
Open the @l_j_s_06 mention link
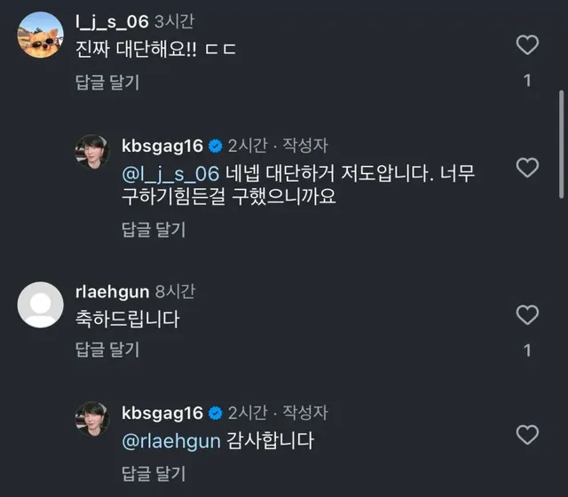tap(170, 174)
